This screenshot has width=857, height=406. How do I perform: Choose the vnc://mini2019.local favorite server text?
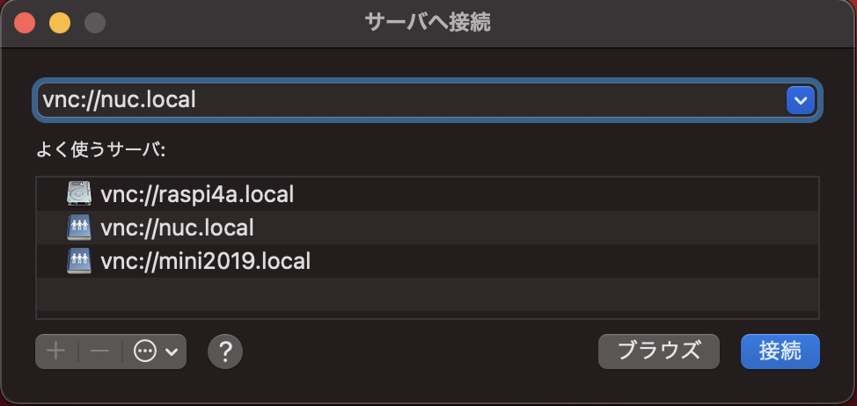point(206,261)
